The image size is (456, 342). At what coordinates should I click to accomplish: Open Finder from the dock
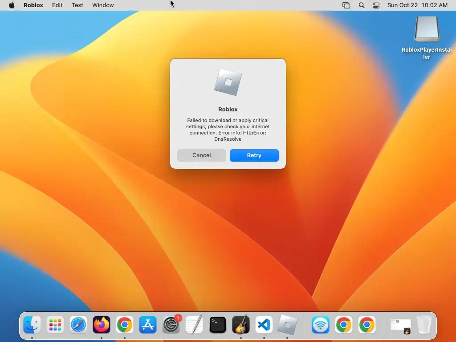tap(32, 325)
